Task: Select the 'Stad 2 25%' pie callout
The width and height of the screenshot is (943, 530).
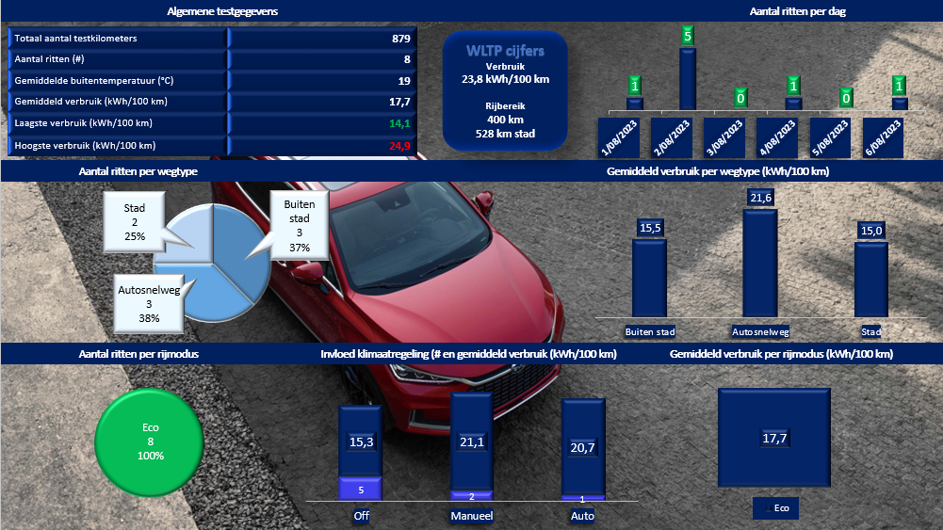Action: tap(134, 222)
